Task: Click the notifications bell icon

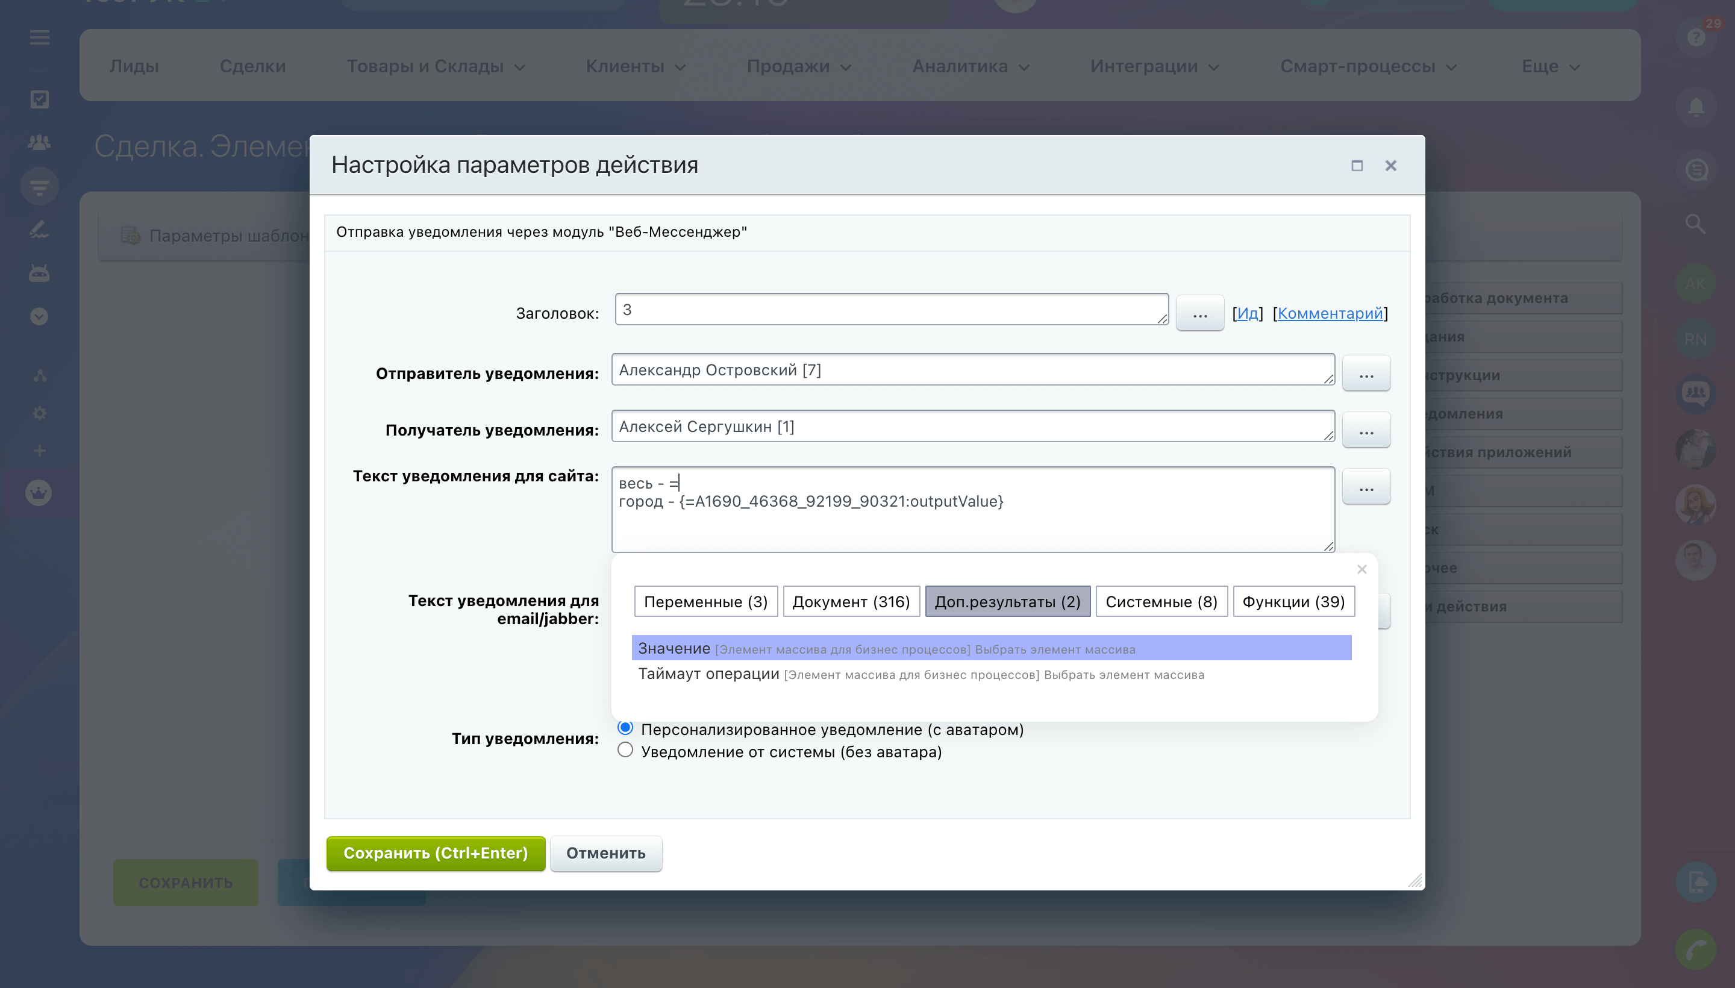Action: coord(1696,107)
